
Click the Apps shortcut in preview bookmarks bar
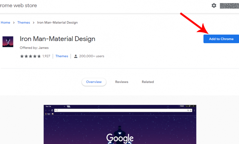click(x=48, y=114)
